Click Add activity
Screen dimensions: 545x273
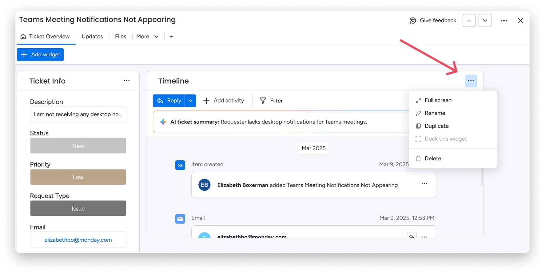click(224, 101)
